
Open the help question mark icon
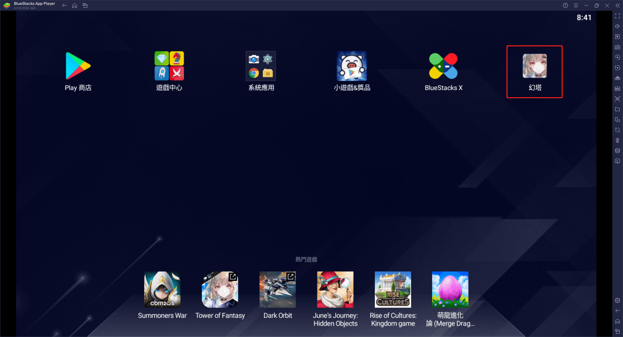pyautogui.click(x=565, y=6)
